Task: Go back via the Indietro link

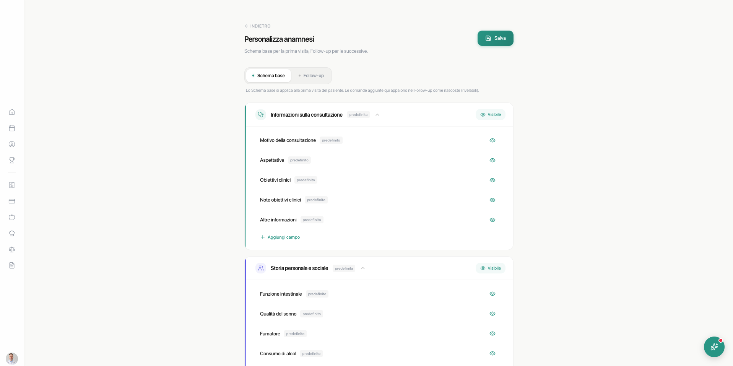Action: pos(258,26)
